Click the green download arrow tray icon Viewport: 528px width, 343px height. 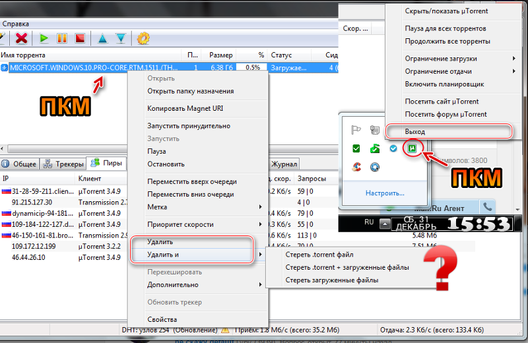point(375,148)
